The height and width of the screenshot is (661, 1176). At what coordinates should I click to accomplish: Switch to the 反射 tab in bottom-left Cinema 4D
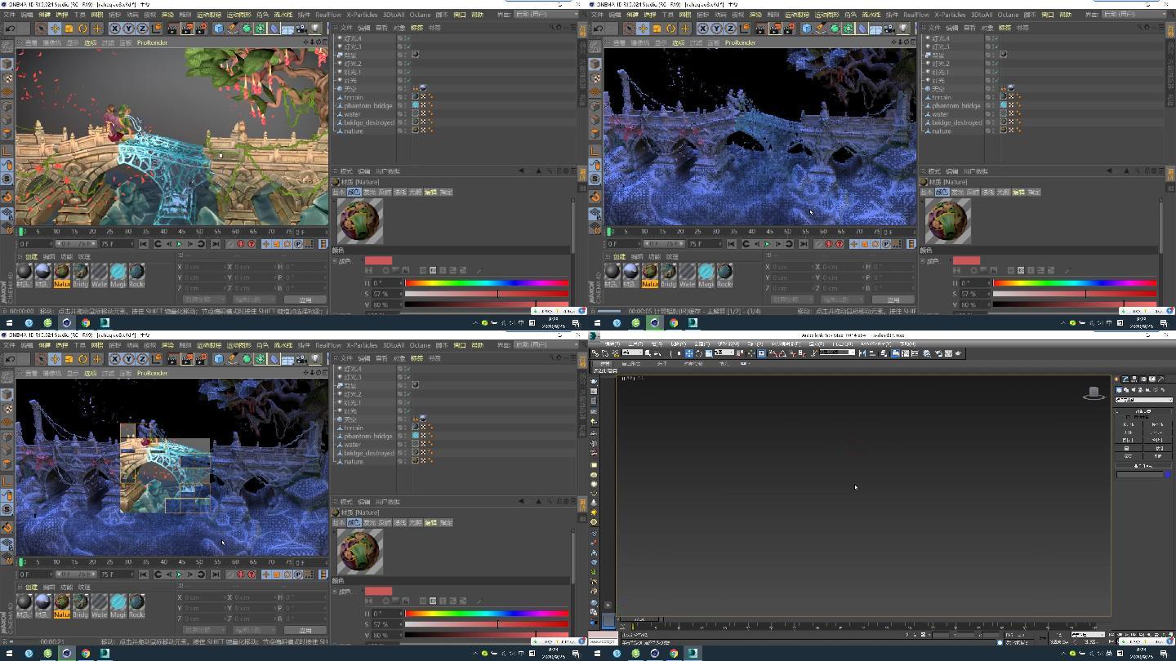[385, 522]
